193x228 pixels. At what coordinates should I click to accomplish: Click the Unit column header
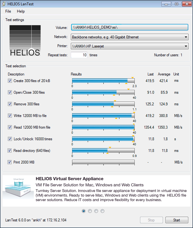click(x=176, y=74)
